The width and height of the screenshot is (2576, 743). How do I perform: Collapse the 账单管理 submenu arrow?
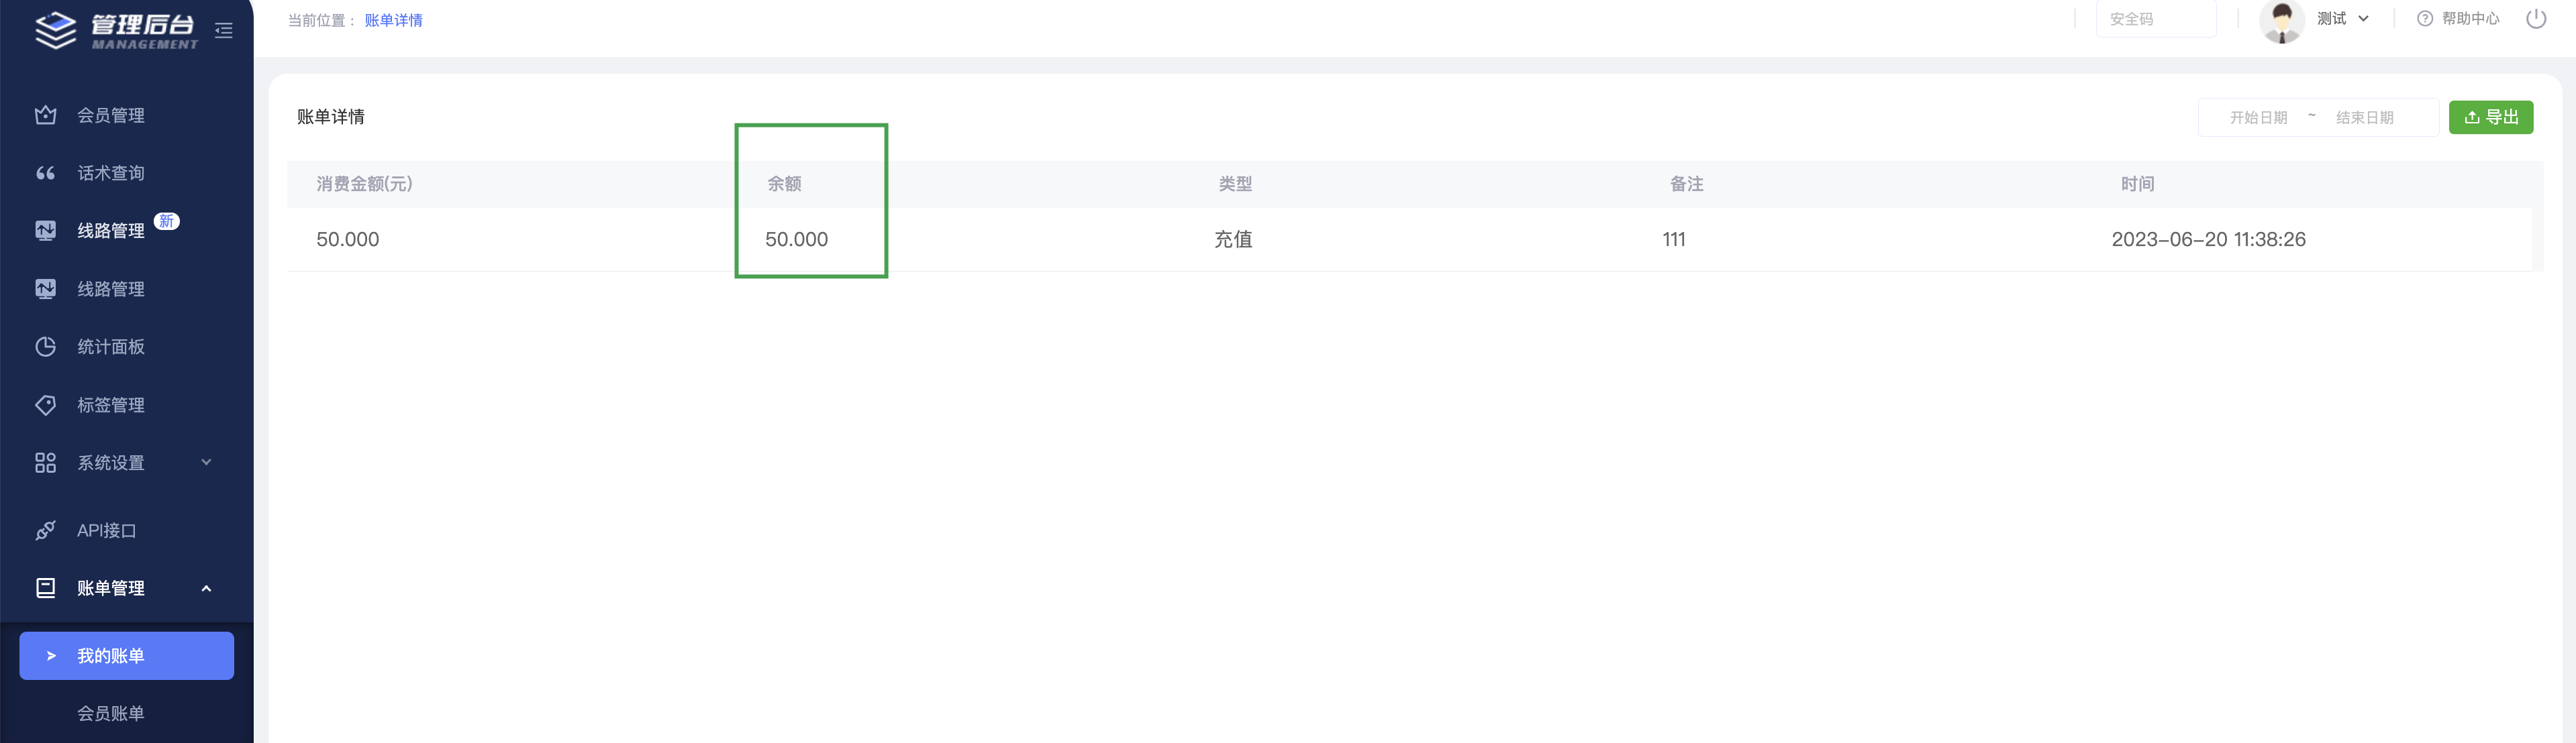coord(206,588)
